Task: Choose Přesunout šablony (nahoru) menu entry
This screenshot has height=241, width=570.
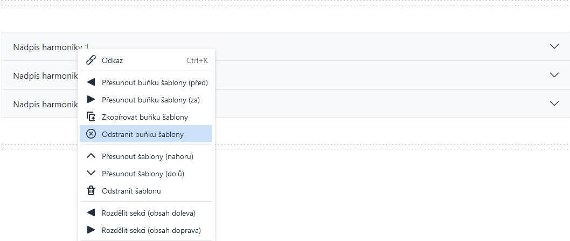Action: click(x=148, y=156)
